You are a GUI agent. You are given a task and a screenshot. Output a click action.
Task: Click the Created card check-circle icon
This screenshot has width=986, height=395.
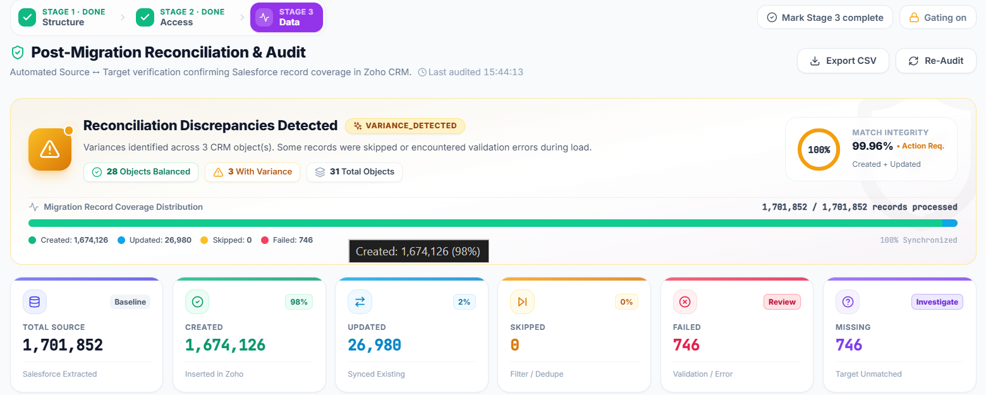197,302
